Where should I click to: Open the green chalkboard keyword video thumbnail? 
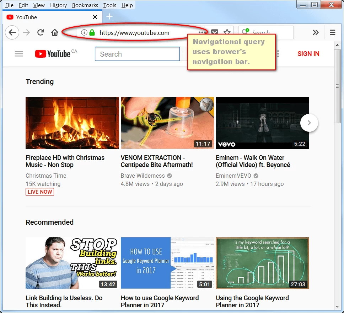pos(262,263)
